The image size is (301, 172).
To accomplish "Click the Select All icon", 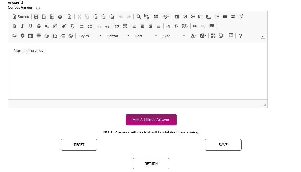I will point(156,17).
